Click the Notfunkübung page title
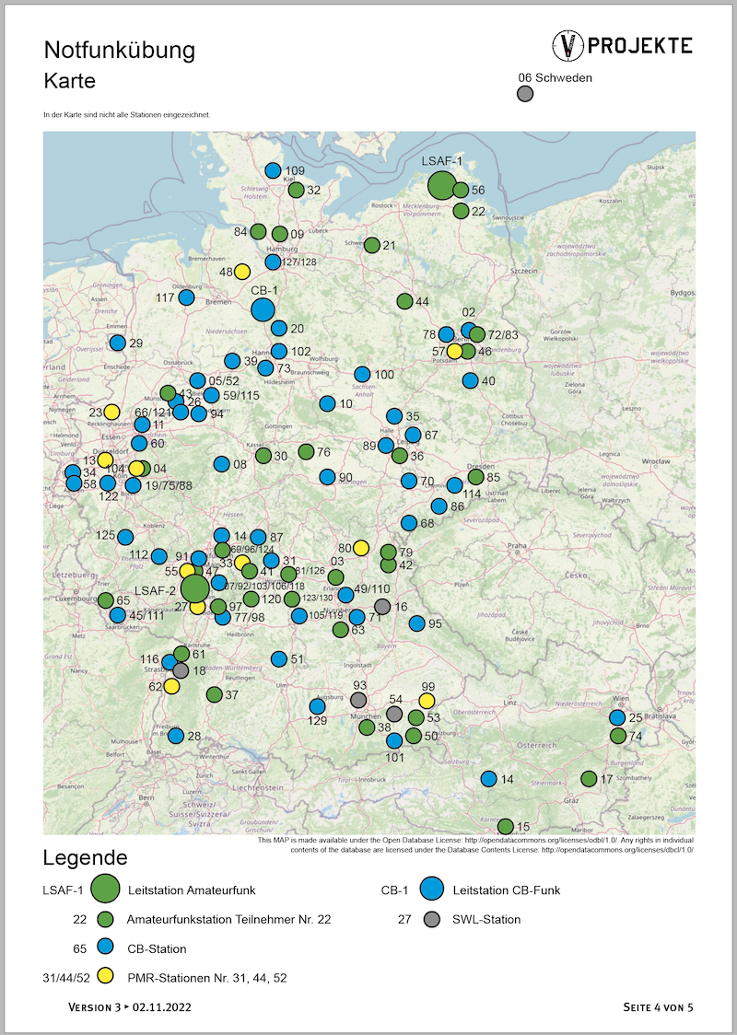 coord(119,50)
